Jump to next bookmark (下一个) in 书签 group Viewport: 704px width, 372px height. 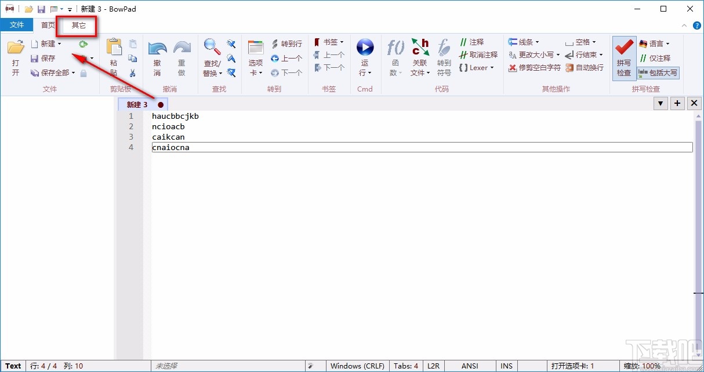[x=329, y=67]
